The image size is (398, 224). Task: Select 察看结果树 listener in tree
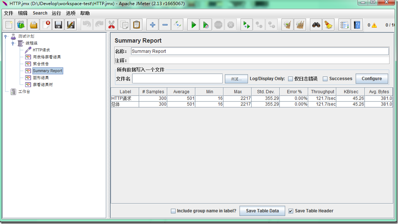[43, 84]
